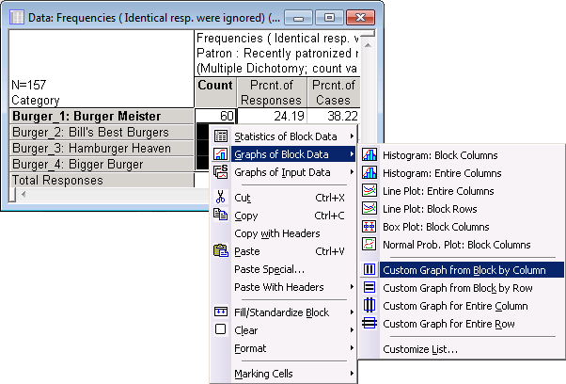Click the Line Plot: Entire Columns icon
Screen dimensions: 566x384
pos(369,191)
